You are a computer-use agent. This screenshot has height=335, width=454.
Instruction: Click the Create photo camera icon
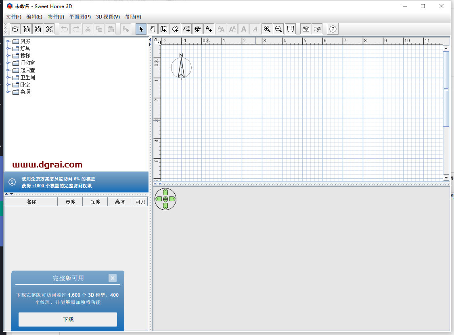pos(306,29)
